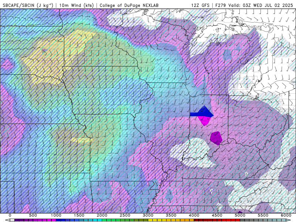Click the 6000 tick label on the color scale
This screenshot has height=222, width=296.
click(286, 215)
